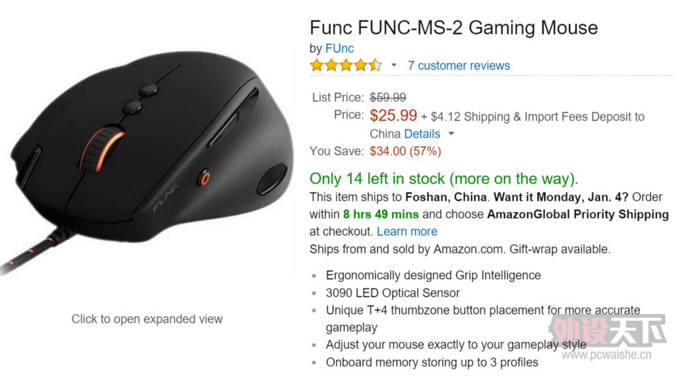Click the Func FUNC-MS-2 Gaming Mouse title
The width and height of the screenshot is (679, 377).
click(454, 28)
